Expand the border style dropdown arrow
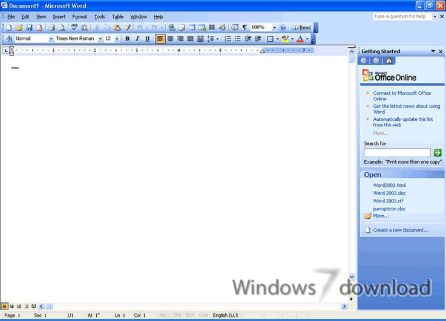This screenshot has width=446, height=321. (x=277, y=39)
